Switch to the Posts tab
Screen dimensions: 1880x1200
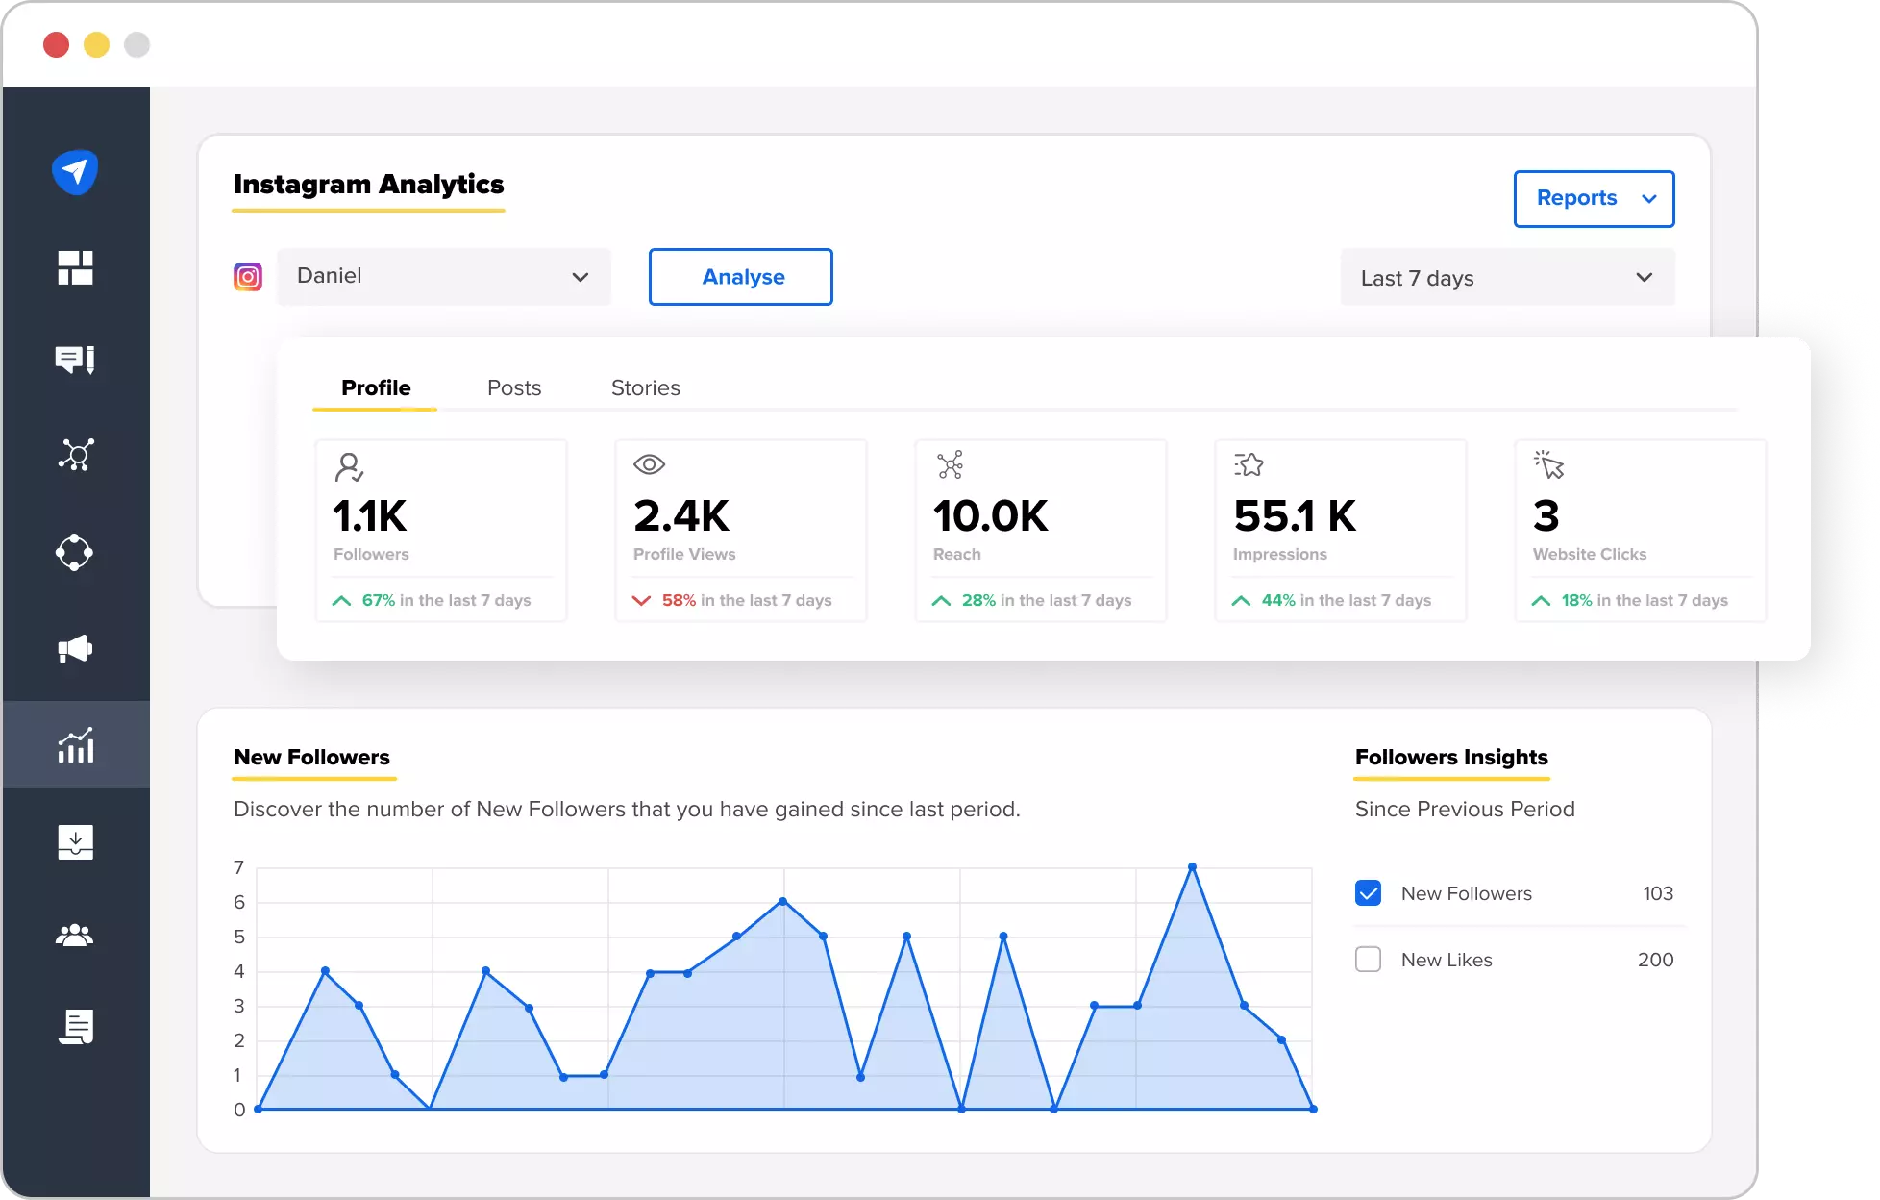tap(513, 387)
